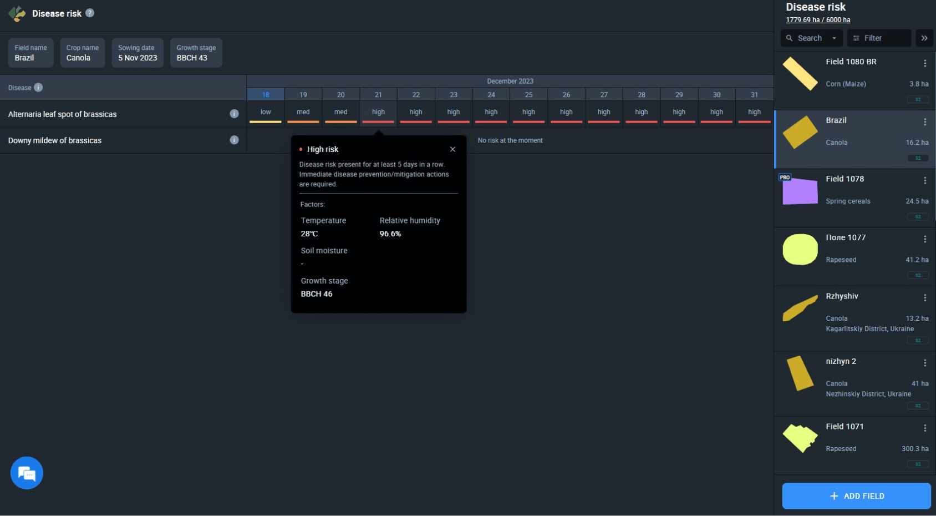Image resolution: width=936 pixels, height=516 pixels.
Task: Open three-dot menu for Rzhyshiv field
Action: [x=924, y=298]
